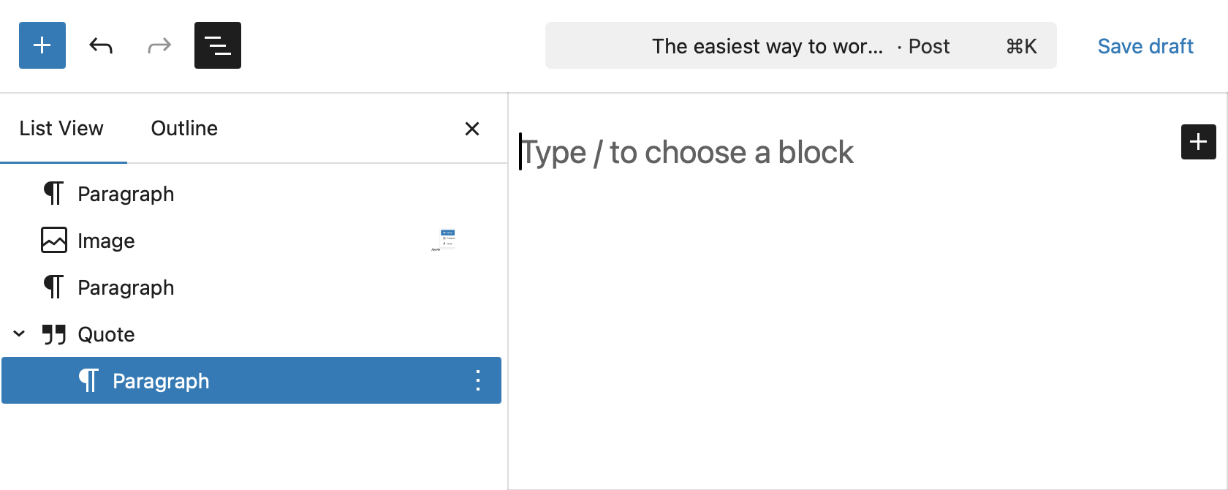1228x490 pixels.
Task: Click the Undo arrow icon
Action: click(x=101, y=45)
